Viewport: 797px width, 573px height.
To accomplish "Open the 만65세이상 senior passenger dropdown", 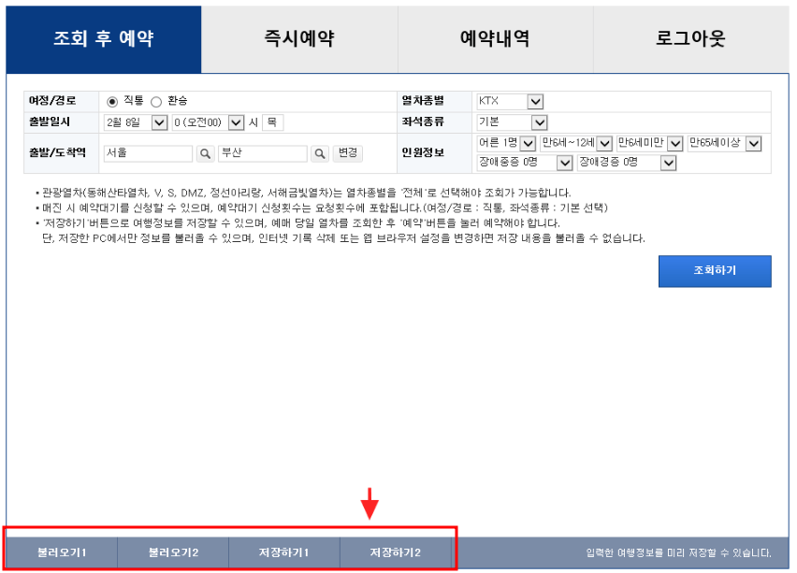I will click(754, 142).
